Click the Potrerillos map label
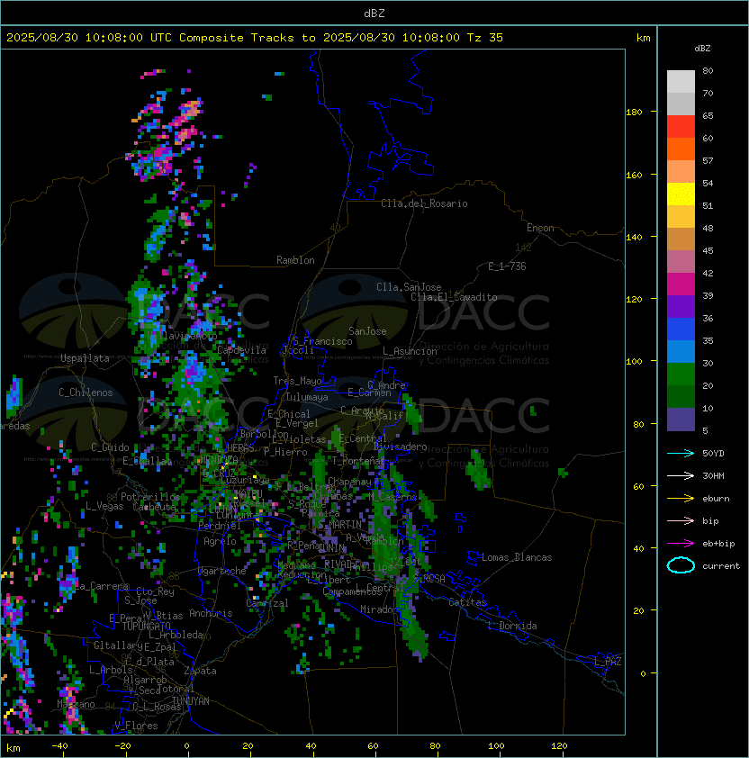The height and width of the screenshot is (758, 749). coord(150,497)
